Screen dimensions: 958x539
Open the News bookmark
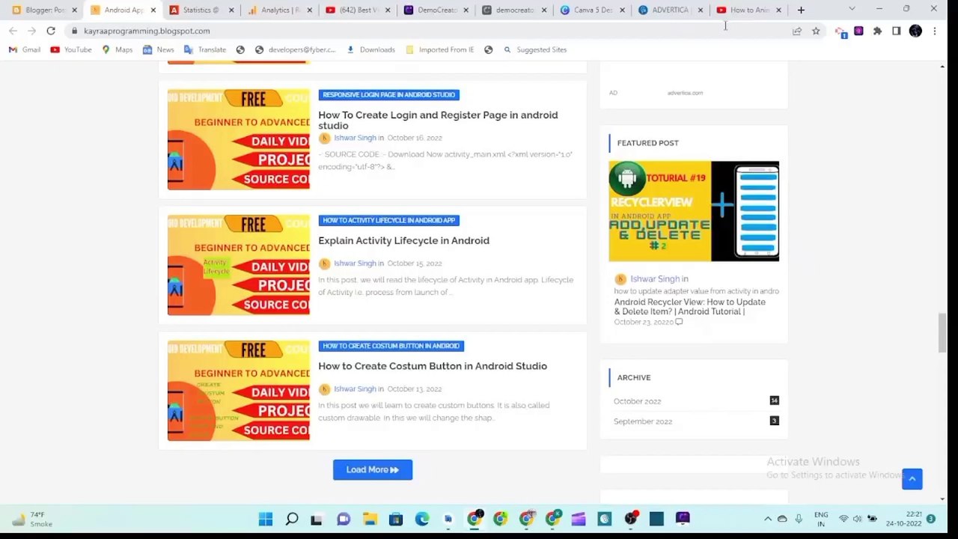[159, 49]
